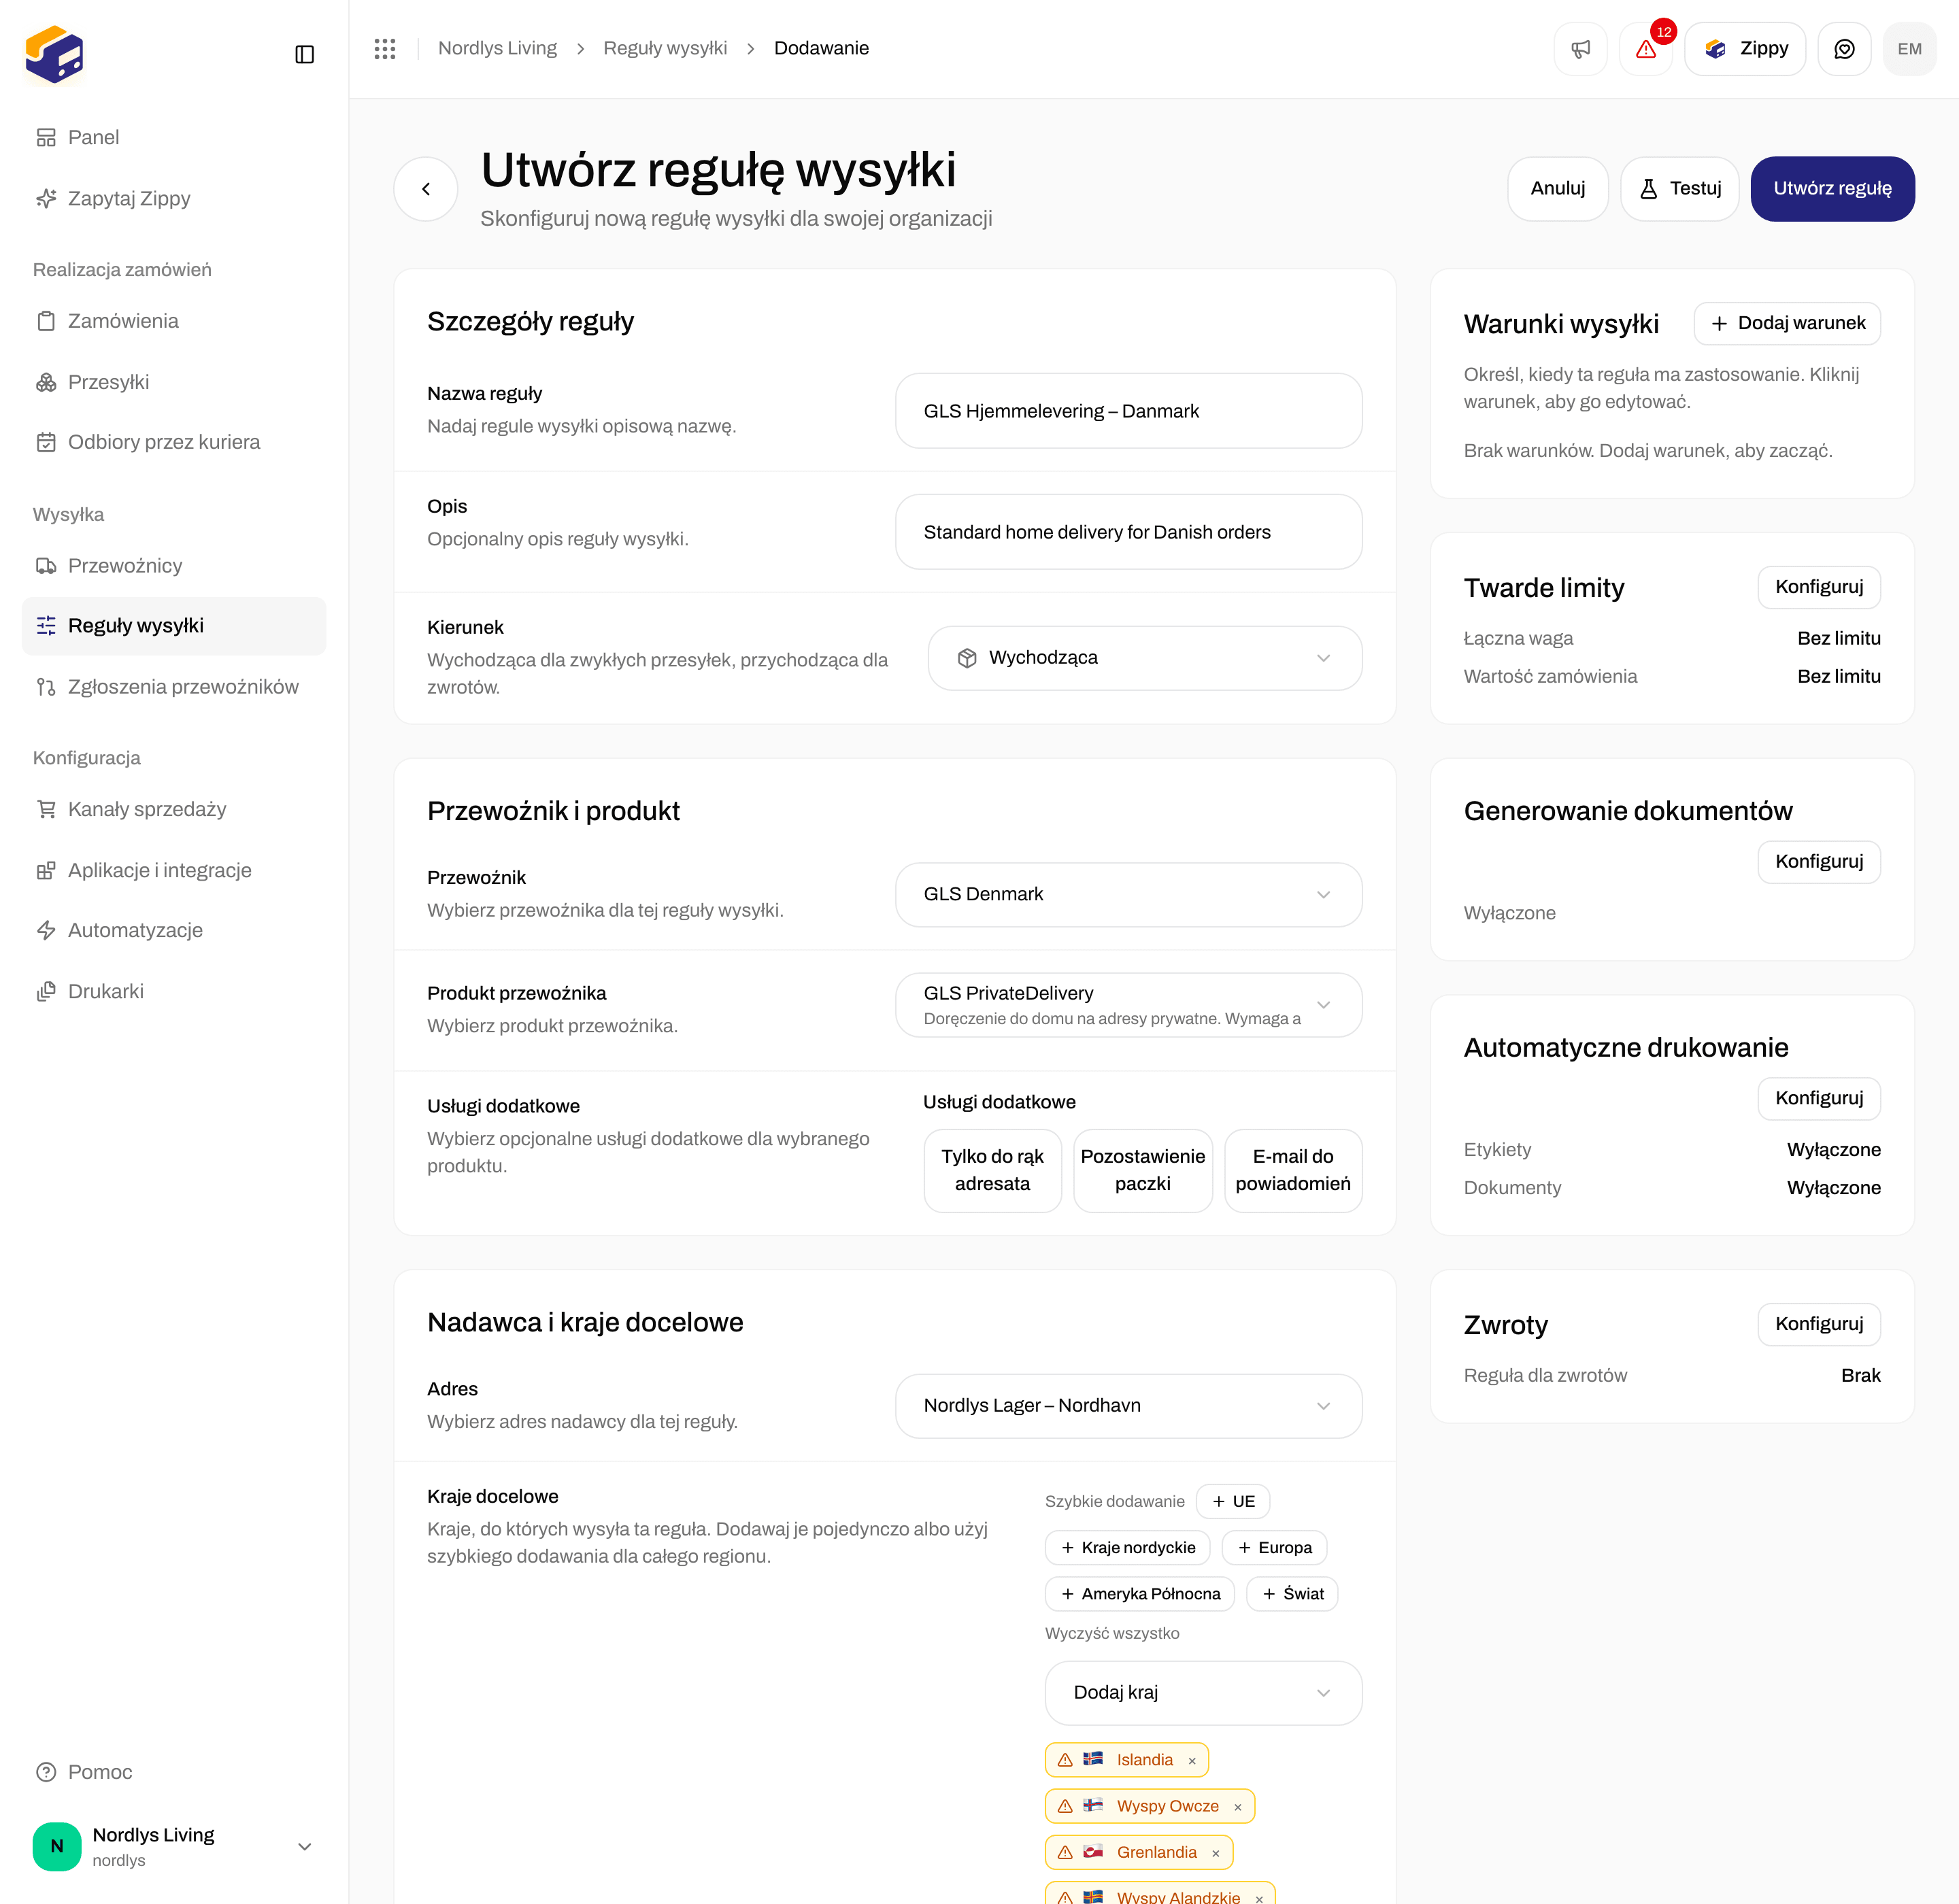Toggle Tylko do rąk adresata service

click(992, 1170)
